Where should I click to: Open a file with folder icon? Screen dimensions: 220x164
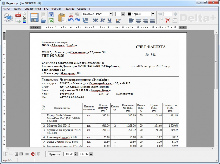click(43, 21)
